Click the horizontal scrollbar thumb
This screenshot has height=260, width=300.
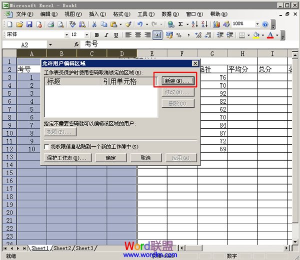(x=194, y=248)
